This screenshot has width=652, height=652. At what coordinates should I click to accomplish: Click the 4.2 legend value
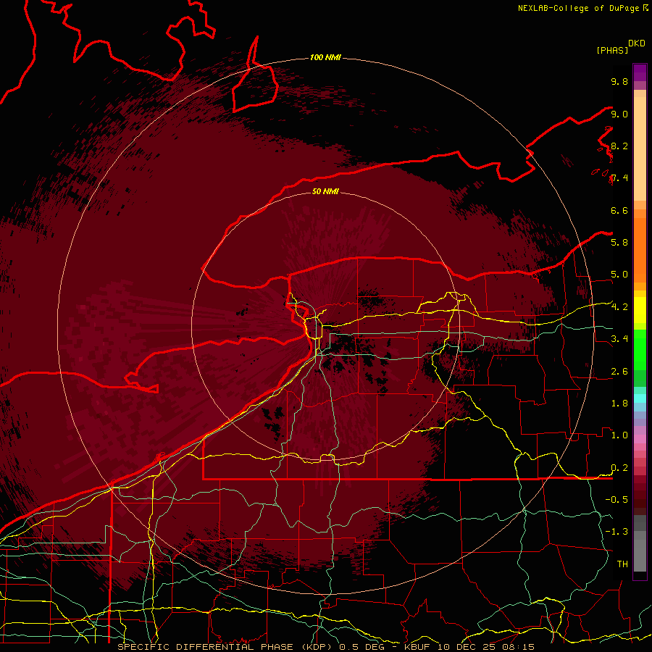pos(619,307)
